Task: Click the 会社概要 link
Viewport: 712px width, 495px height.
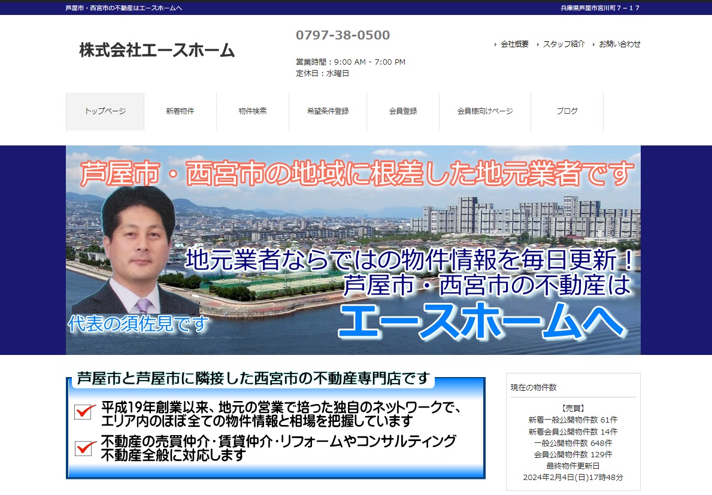Action: [514, 44]
